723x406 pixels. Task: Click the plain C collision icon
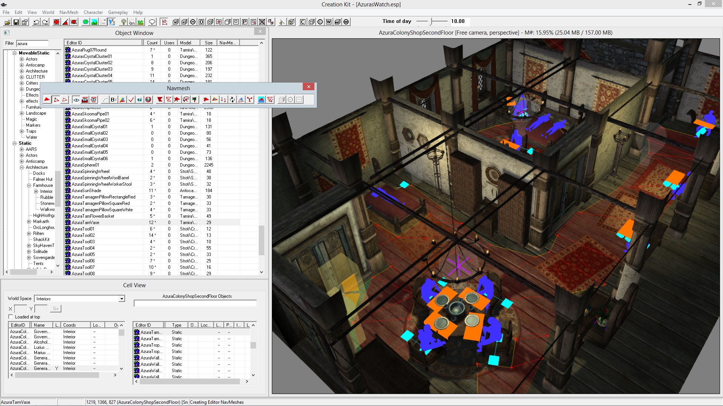303,22
